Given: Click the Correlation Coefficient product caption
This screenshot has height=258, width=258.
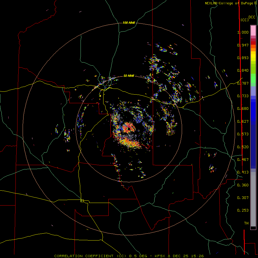Looking at the screenshot, I should pos(90,256).
